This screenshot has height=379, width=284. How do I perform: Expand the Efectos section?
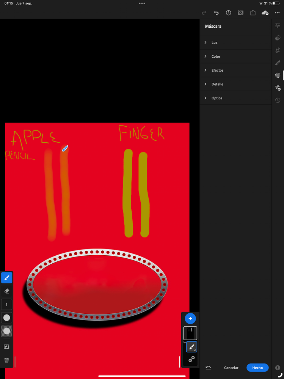click(235, 70)
